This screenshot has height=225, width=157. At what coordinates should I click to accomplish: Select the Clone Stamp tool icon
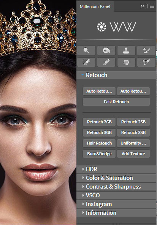click(x=126, y=50)
